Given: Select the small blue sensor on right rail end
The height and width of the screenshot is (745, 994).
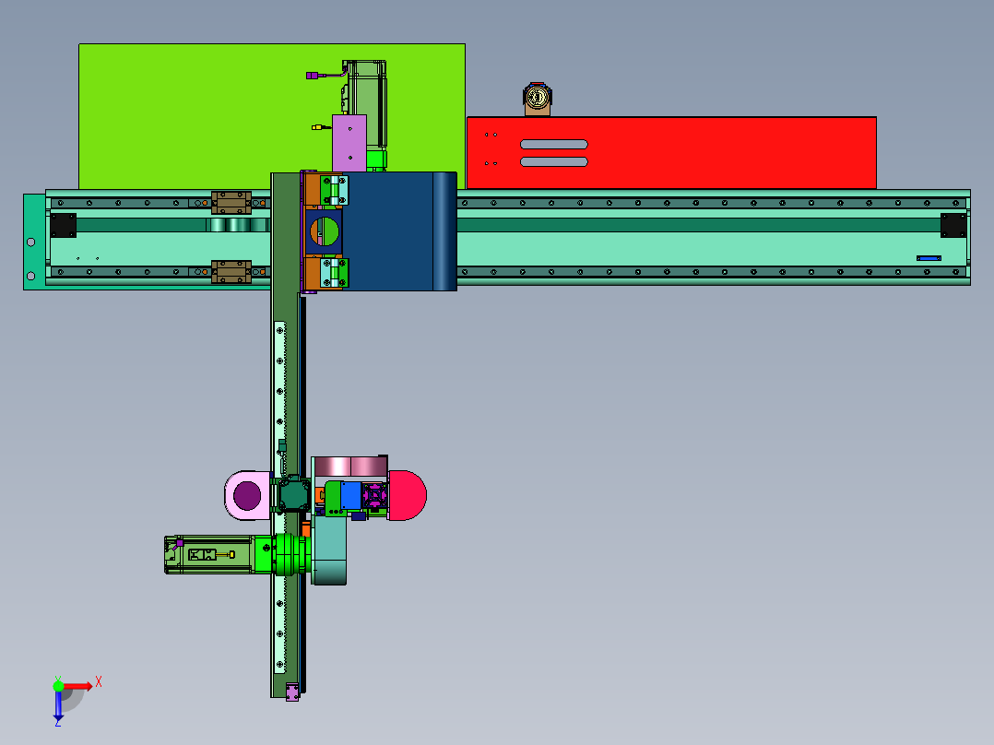Looking at the screenshot, I should click(x=929, y=258).
